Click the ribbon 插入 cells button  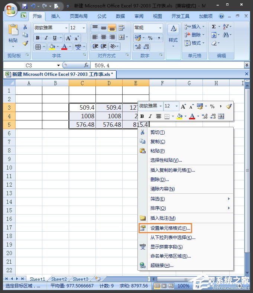(x=194, y=27)
